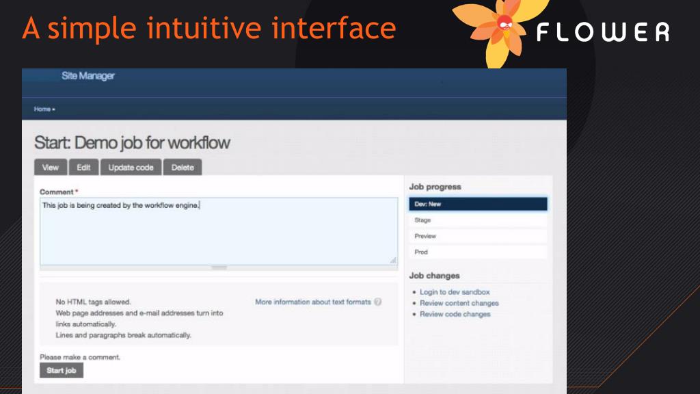
Task: Select the Preview progress step
Action: pos(478,236)
